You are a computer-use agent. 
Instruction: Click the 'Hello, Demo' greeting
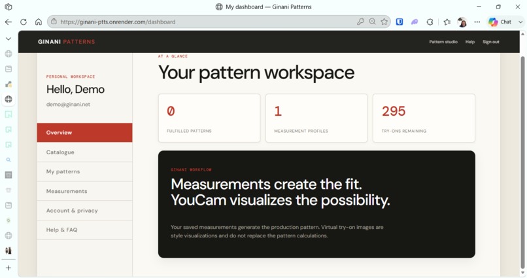pos(75,90)
